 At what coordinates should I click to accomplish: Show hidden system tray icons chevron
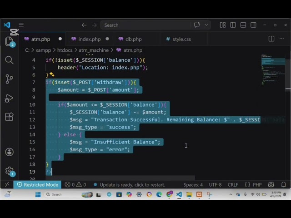[x=231, y=194]
